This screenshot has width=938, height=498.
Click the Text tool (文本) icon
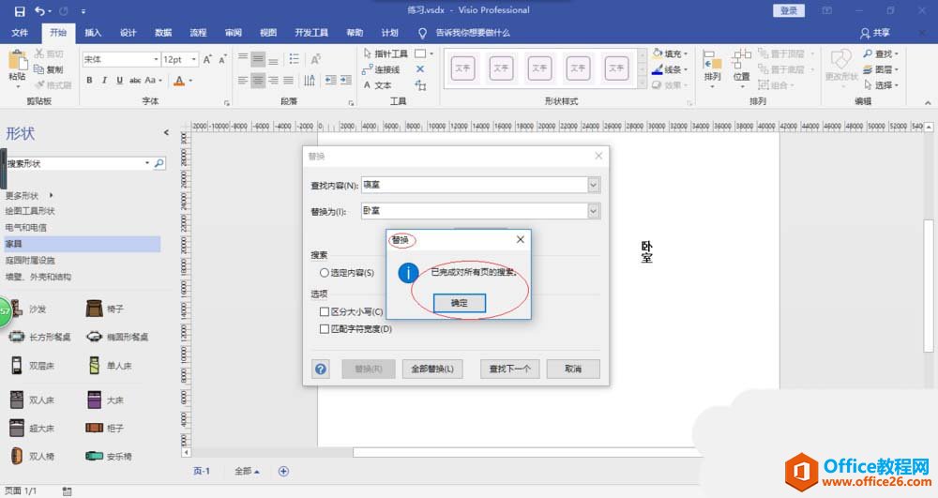click(368, 85)
